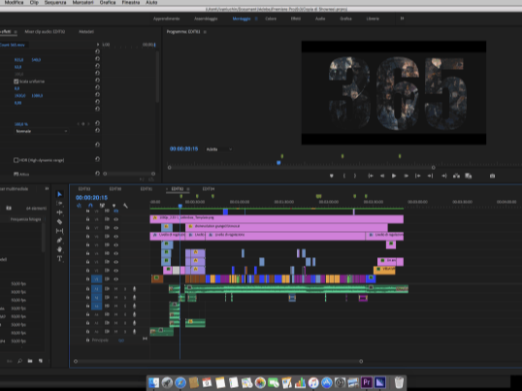Open the Montaggio workspace options menu

pos(256,18)
